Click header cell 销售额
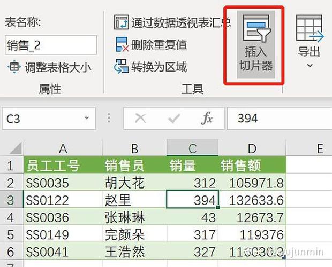 click(252, 165)
